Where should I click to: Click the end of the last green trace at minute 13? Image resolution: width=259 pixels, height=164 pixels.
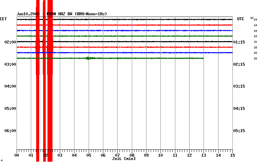point(203,58)
